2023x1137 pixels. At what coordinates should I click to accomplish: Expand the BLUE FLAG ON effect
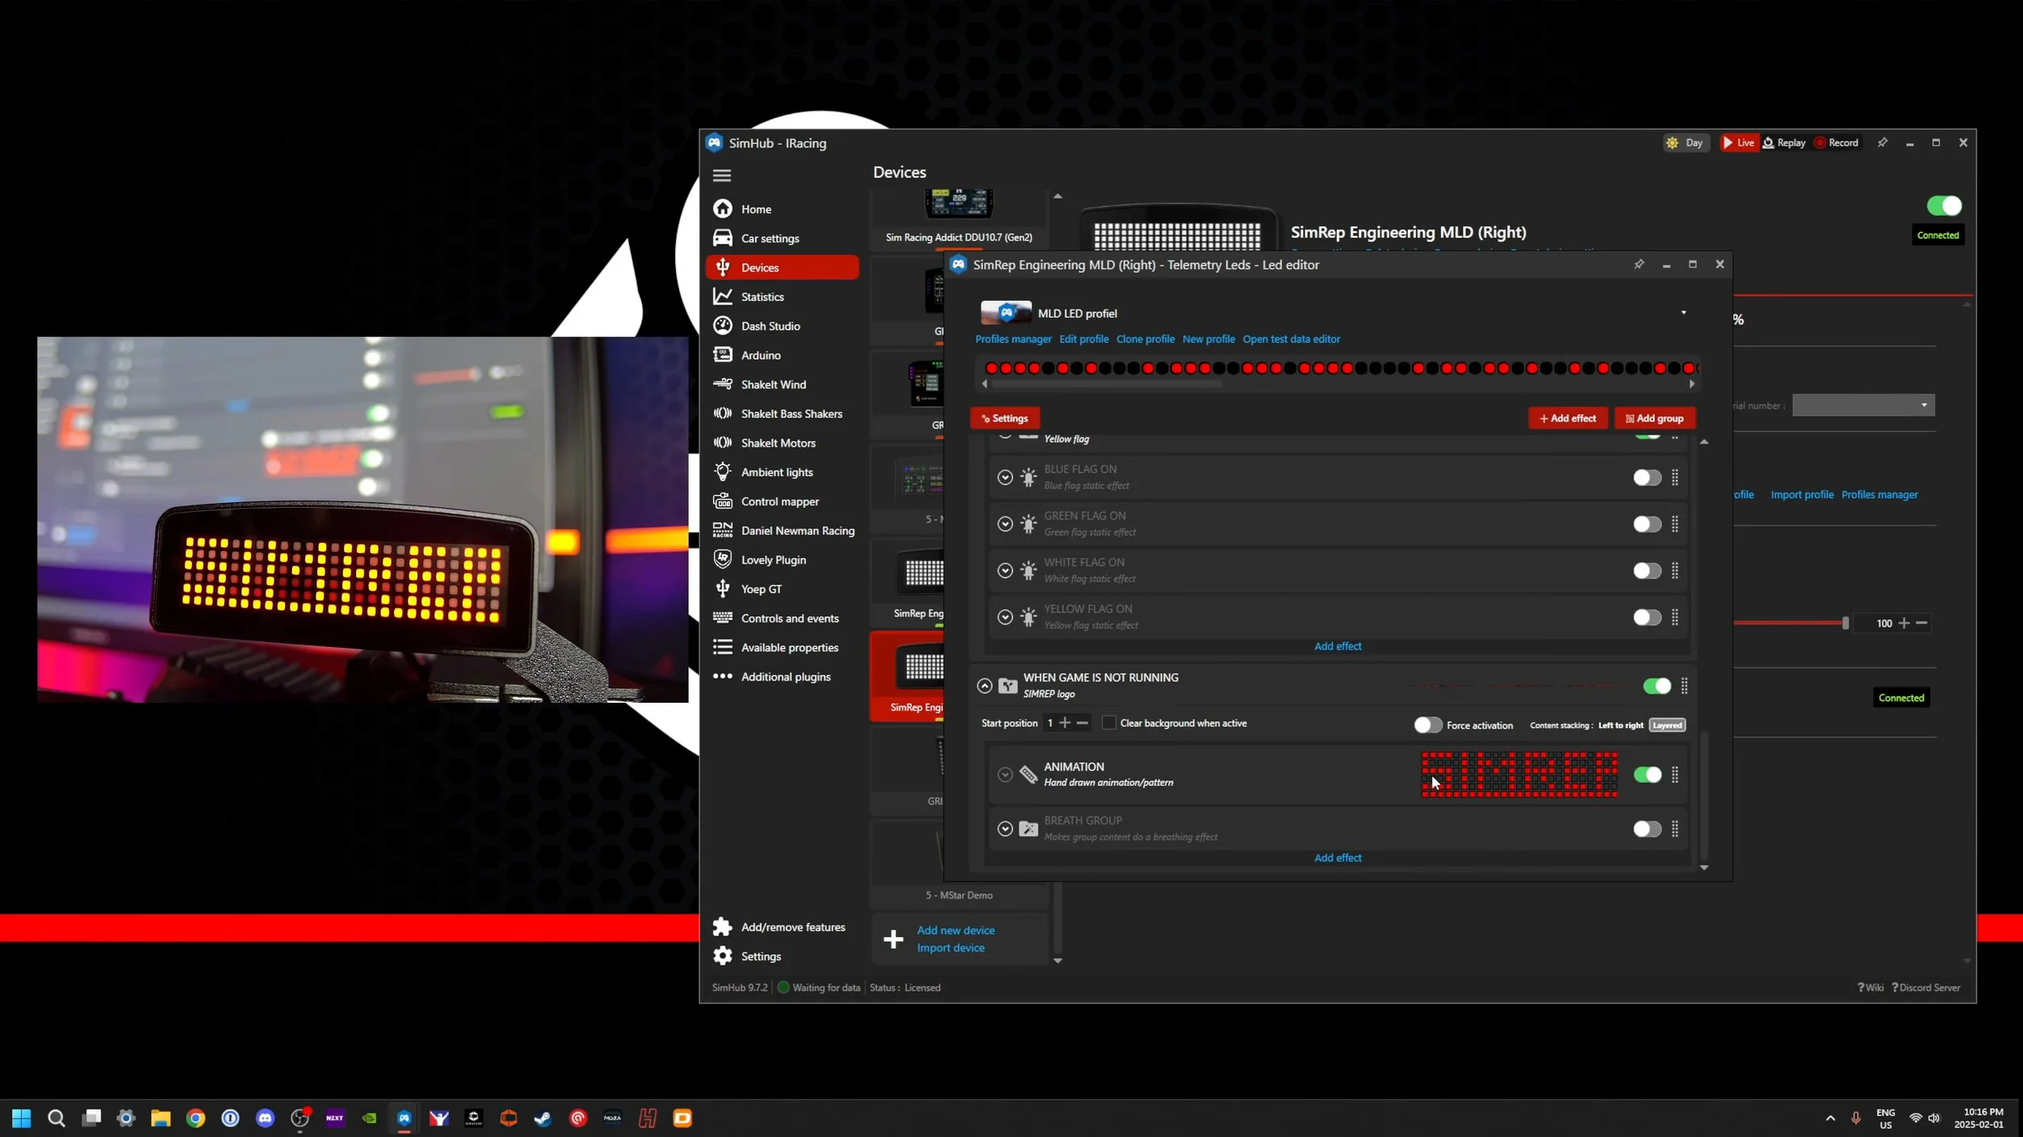1005,478
